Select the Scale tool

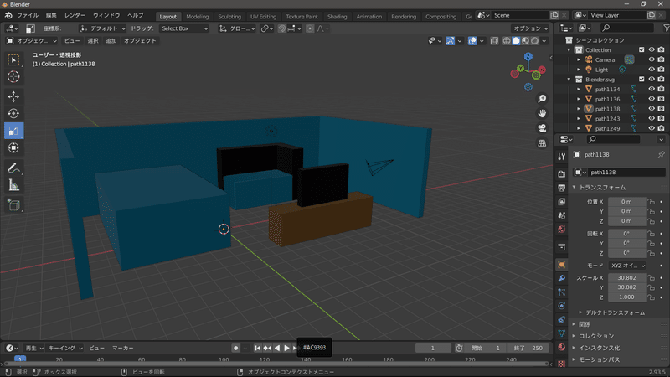13,131
